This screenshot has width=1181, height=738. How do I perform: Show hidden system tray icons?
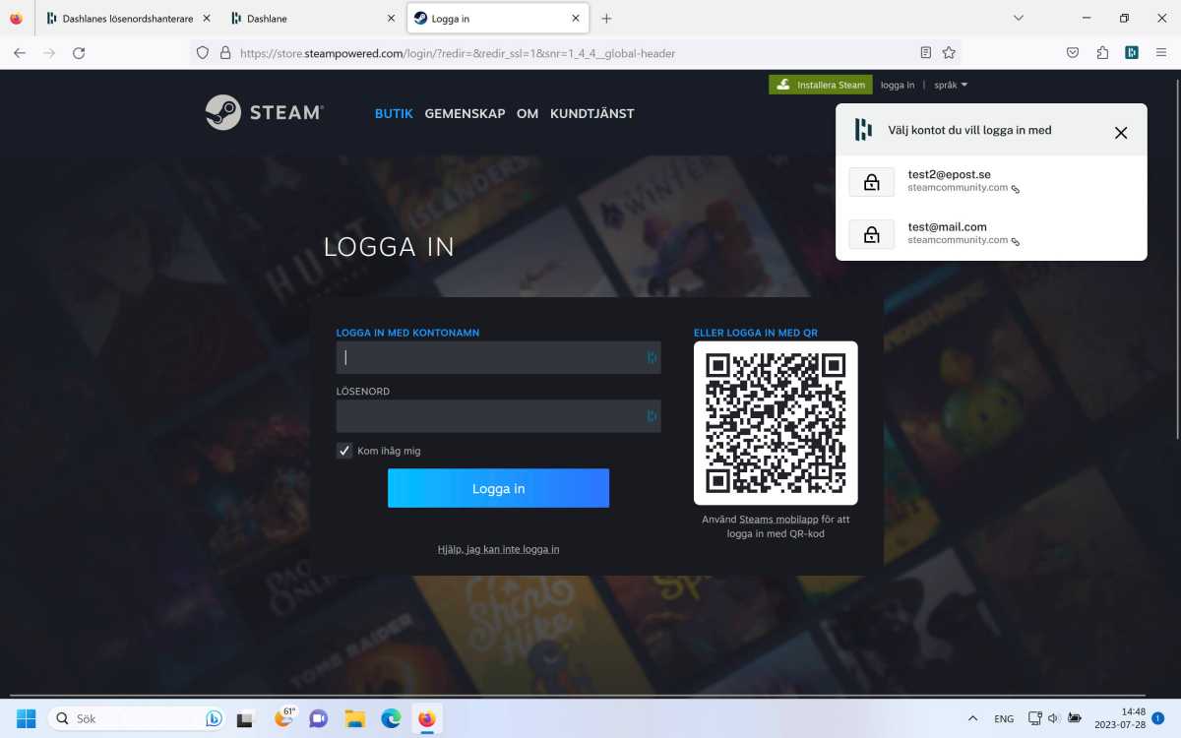pos(973,718)
